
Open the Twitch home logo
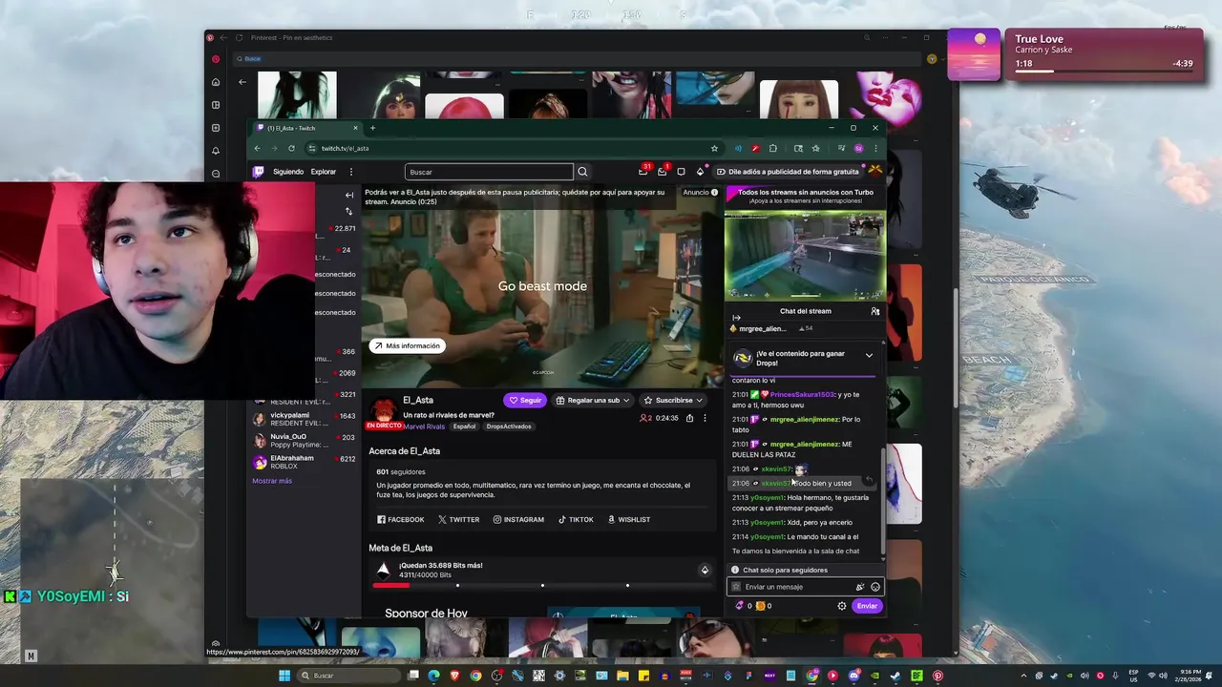tap(258, 172)
